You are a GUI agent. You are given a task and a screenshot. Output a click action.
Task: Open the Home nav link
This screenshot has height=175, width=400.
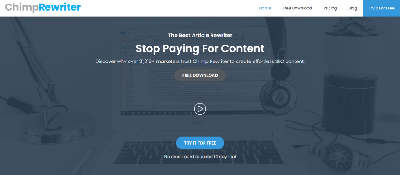click(265, 8)
